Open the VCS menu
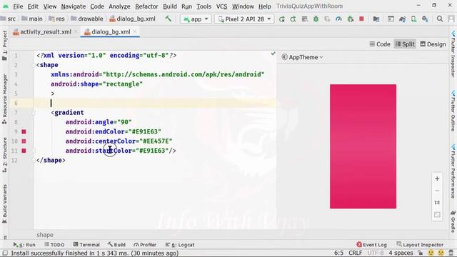Screen dimensions: 457x257 tap(221, 6)
